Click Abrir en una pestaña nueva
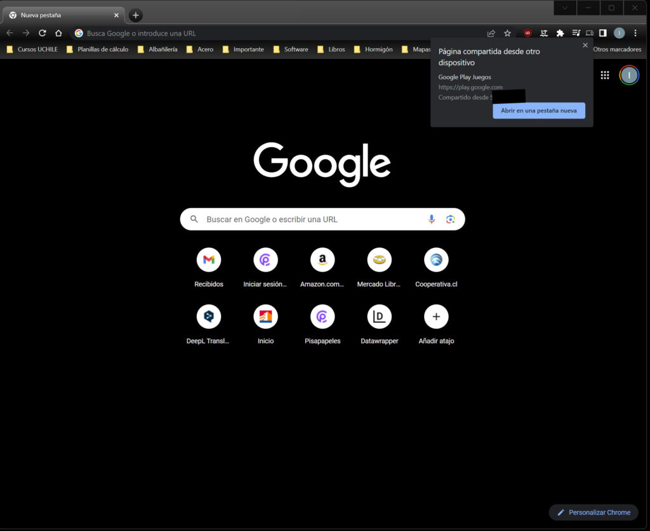Image resolution: width=650 pixels, height=531 pixels. point(538,110)
